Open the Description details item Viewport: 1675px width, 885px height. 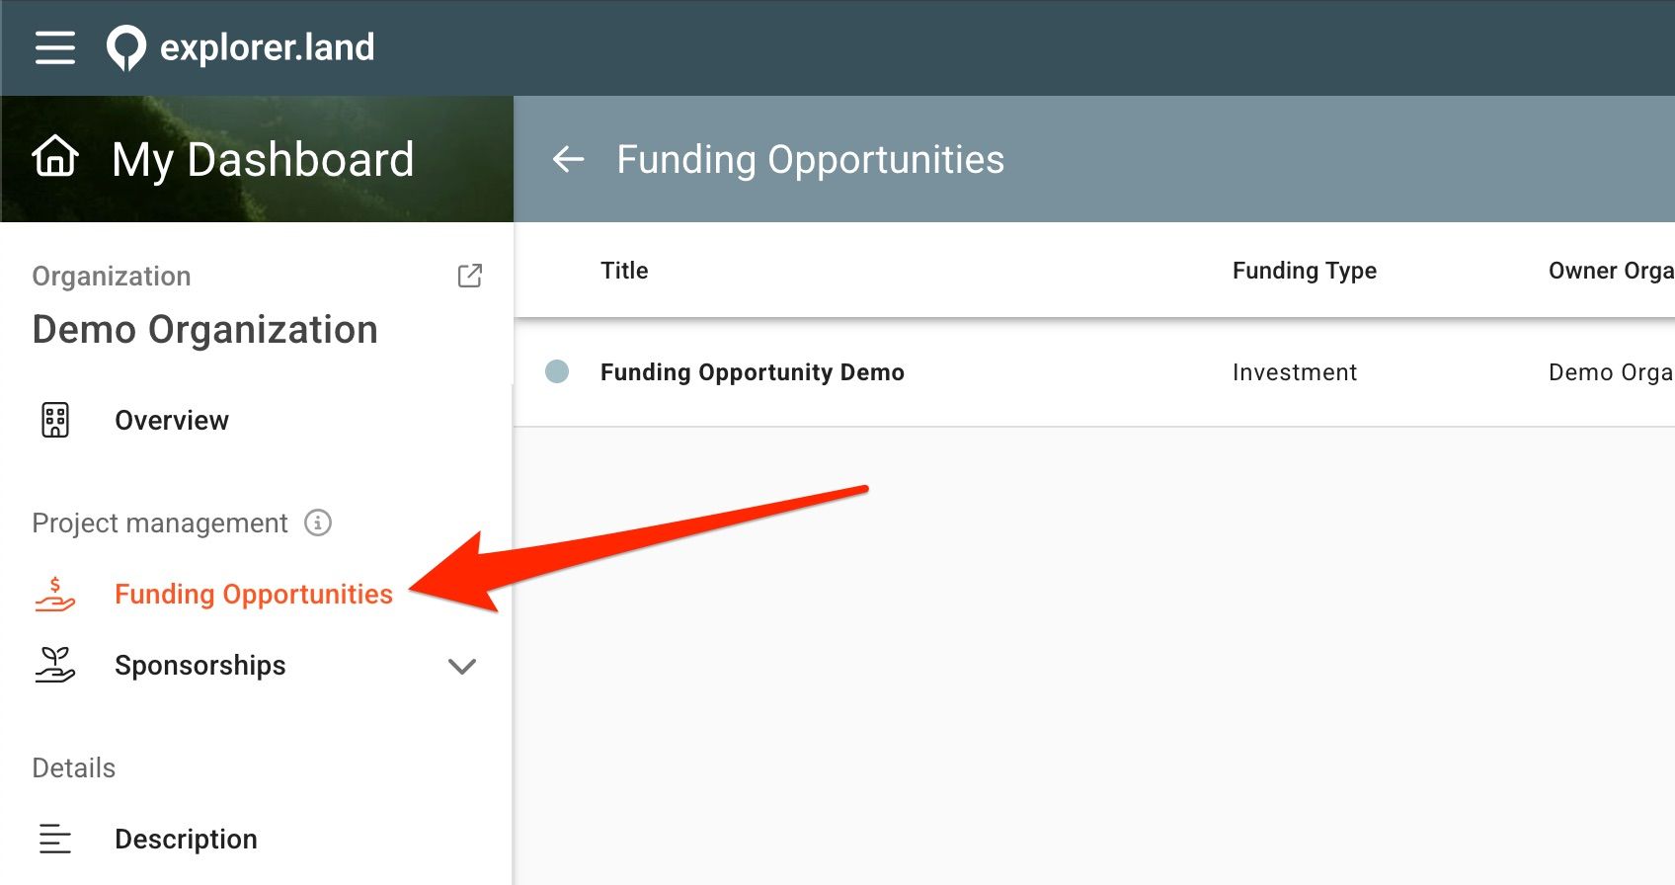pyautogui.click(x=257, y=839)
